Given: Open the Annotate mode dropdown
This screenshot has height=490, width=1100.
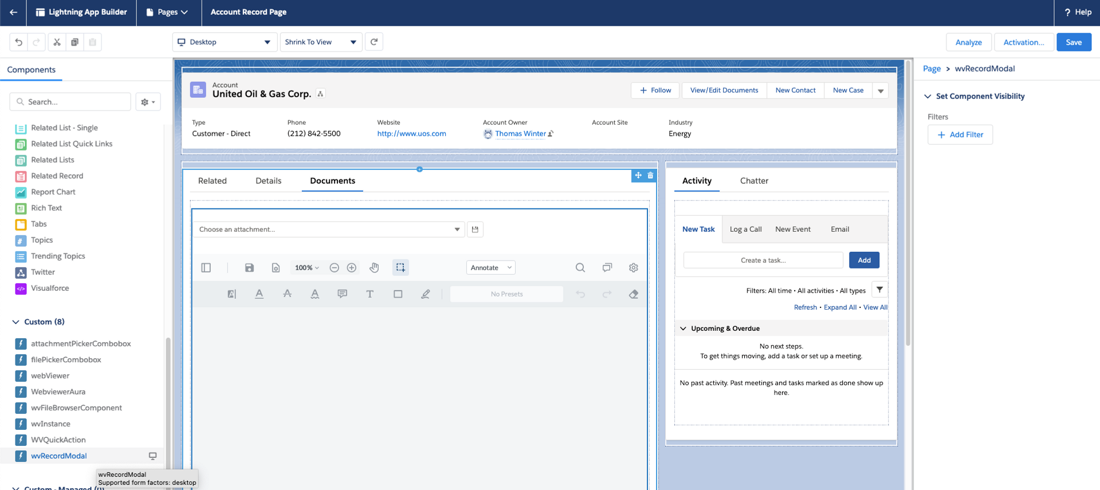Looking at the screenshot, I should (491, 267).
